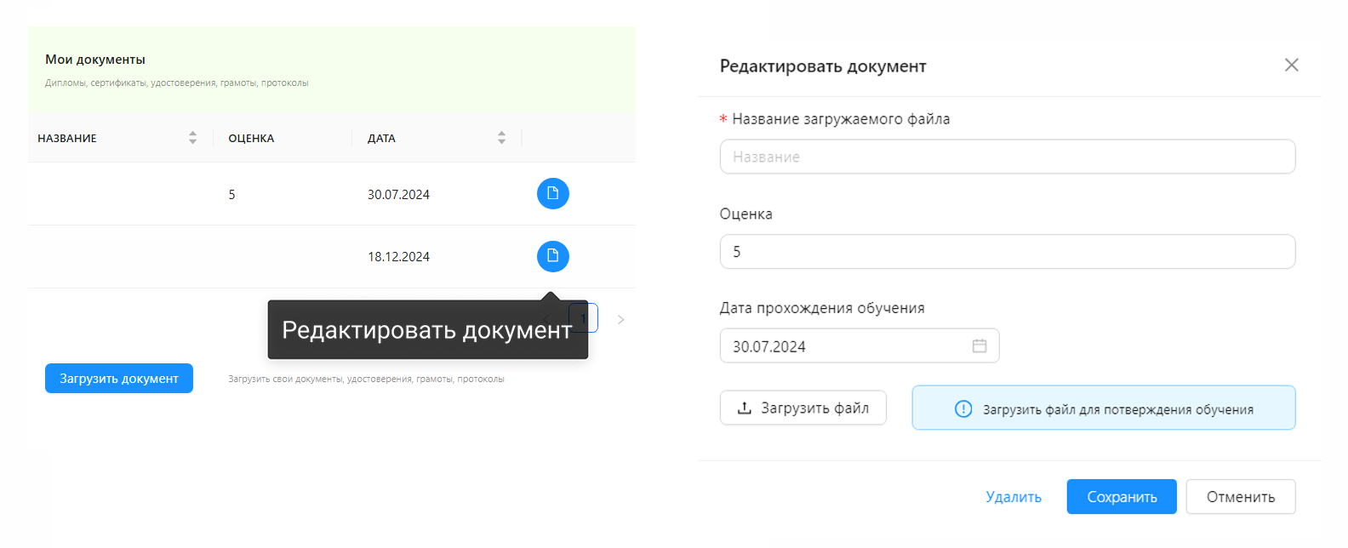This screenshot has width=1348, height=548.
Task: Click the Мои документы heading
Action: click(95, 60)
